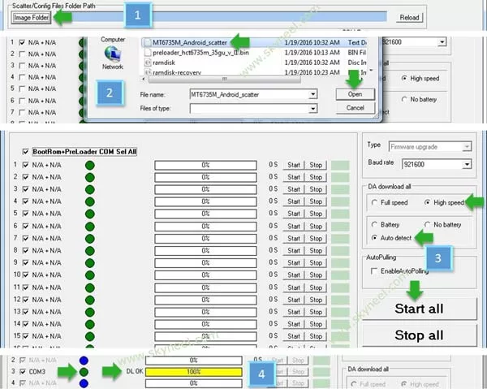Screen dimensions: 487x389
Task: Click Cancel in the file dialog
Action: [x=355, y=108]
